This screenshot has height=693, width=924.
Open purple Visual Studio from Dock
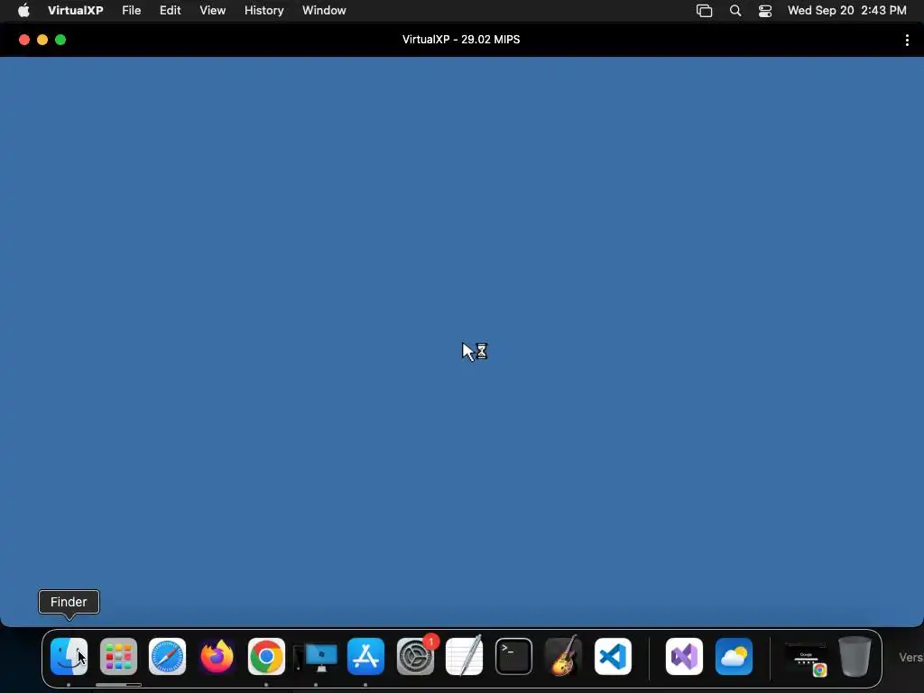pos(684,657)
